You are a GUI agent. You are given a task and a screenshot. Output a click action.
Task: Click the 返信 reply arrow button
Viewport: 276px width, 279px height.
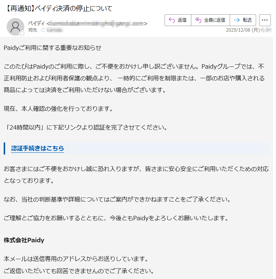178,20
